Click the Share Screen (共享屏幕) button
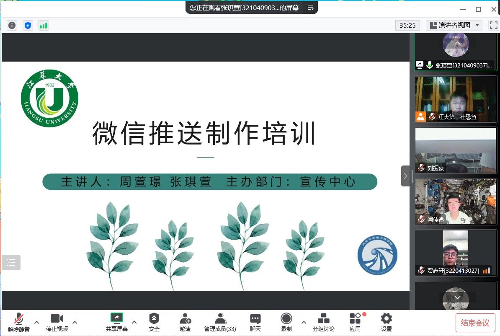 click(x=117, y=322)
